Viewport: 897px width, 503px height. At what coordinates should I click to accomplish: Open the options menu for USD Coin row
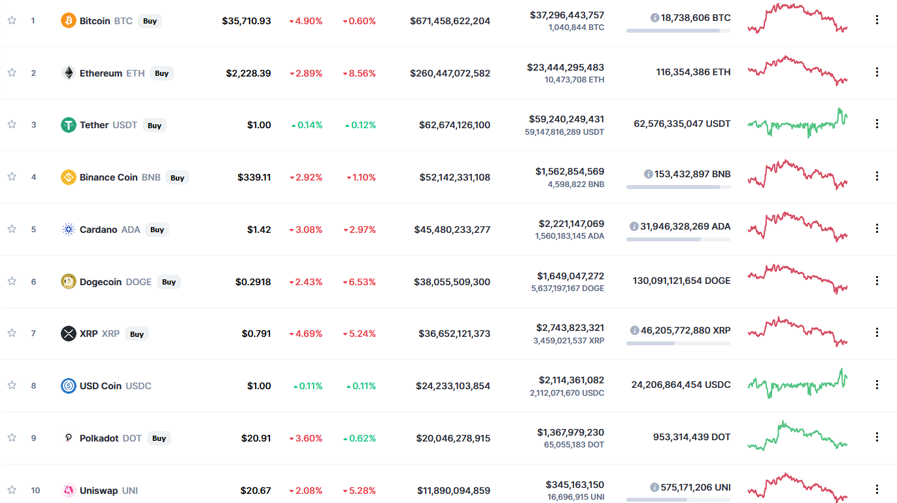click(x=877, y=385)
